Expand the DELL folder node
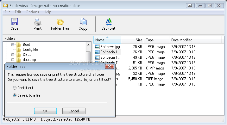Viewport: 227px width, 125px height. pyautogui.click(x=13, y=55)
